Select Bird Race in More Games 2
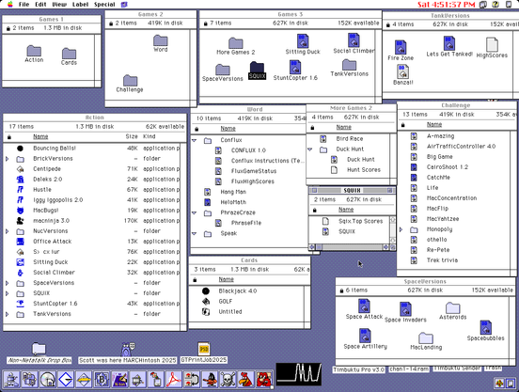519x392 pixels. pyautogui.click(x=348, y=139)
